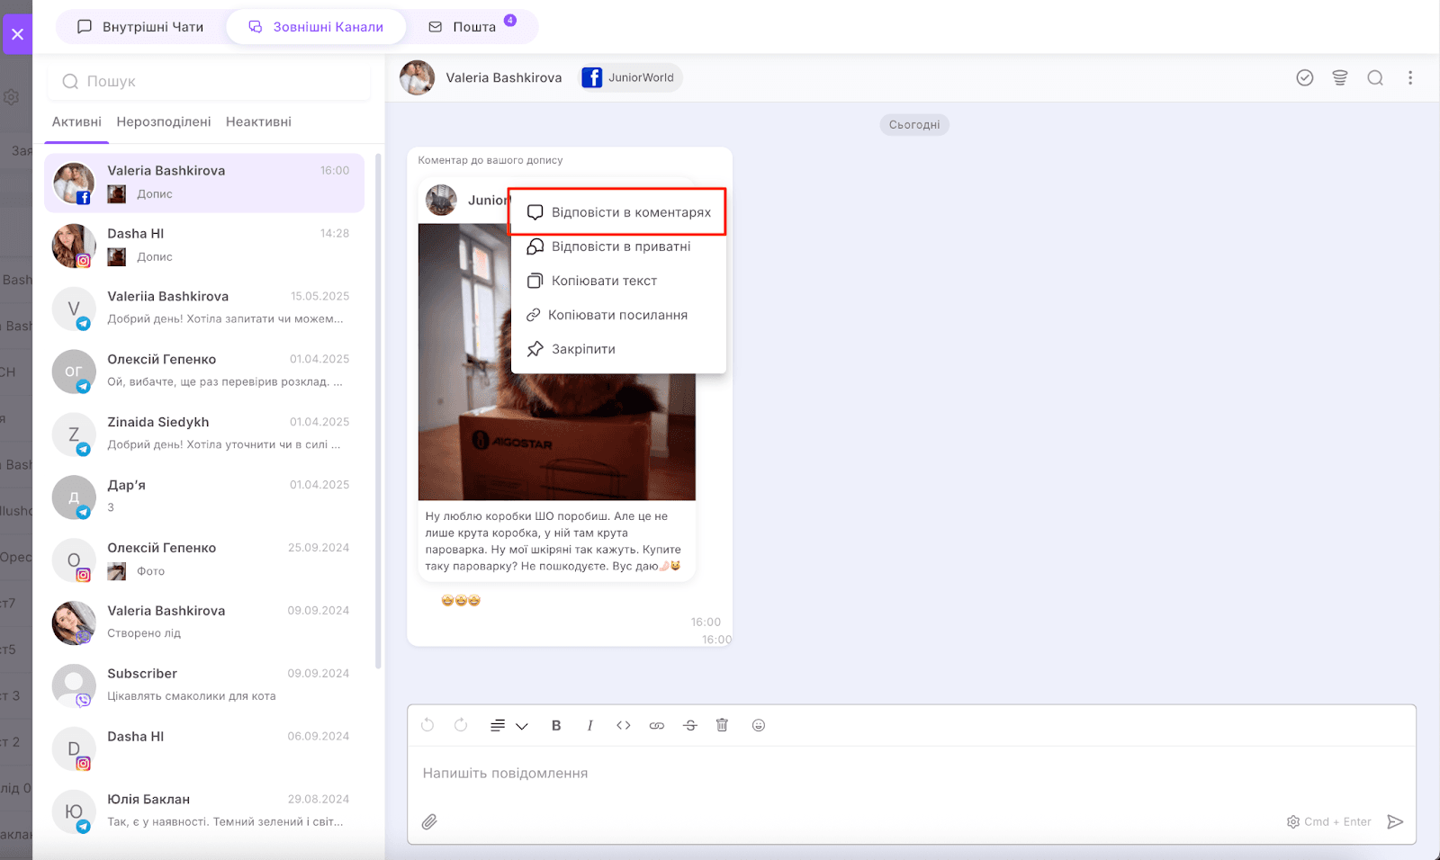Open the emoji picker in editor toolbar
The height and width of the screenshot is (860, 1440).
(x=759, y=725)
